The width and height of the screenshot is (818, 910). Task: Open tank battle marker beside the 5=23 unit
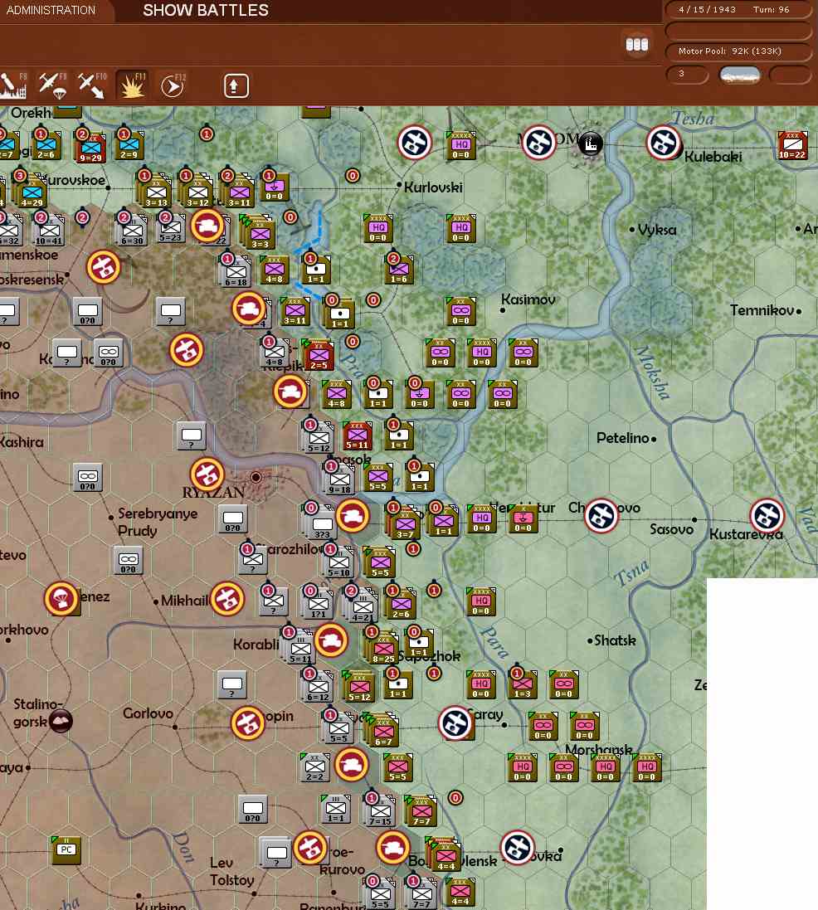point(207,226)
